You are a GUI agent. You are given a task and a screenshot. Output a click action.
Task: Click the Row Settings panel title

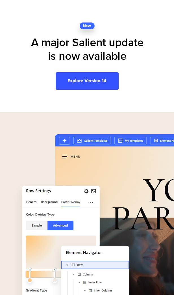[38, 191]
